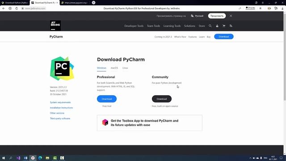The image size is (286, 161).
Task: Open What's New page
Action: click(x=180, y=37)
